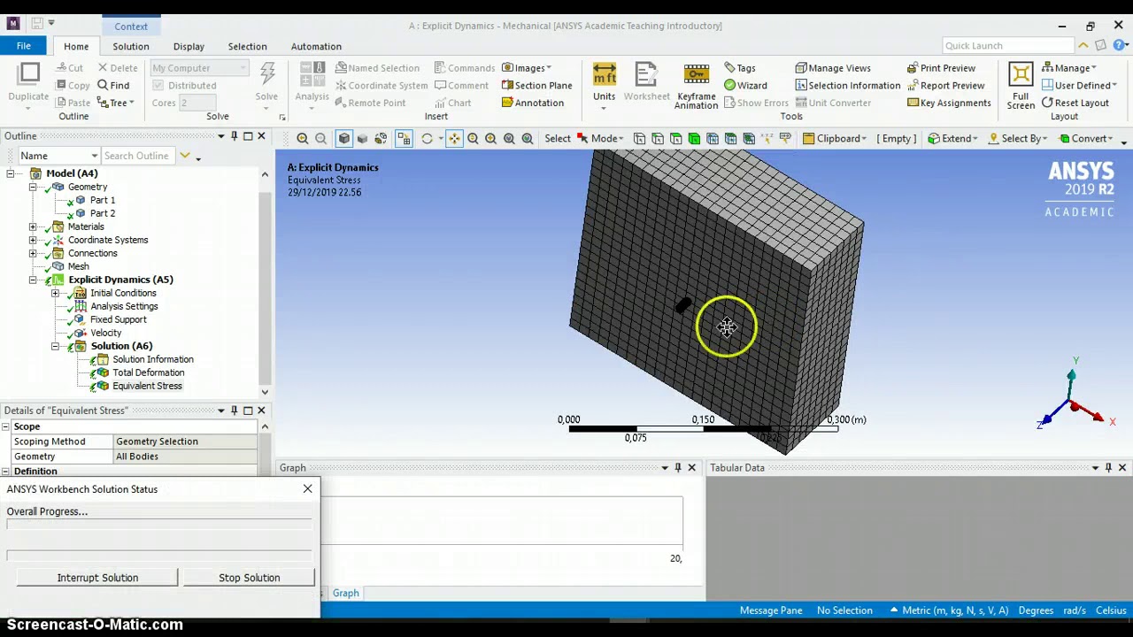Open Report Preview

click(945, 86)
